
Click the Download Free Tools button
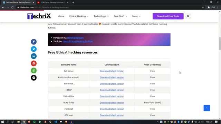point(168,16)
